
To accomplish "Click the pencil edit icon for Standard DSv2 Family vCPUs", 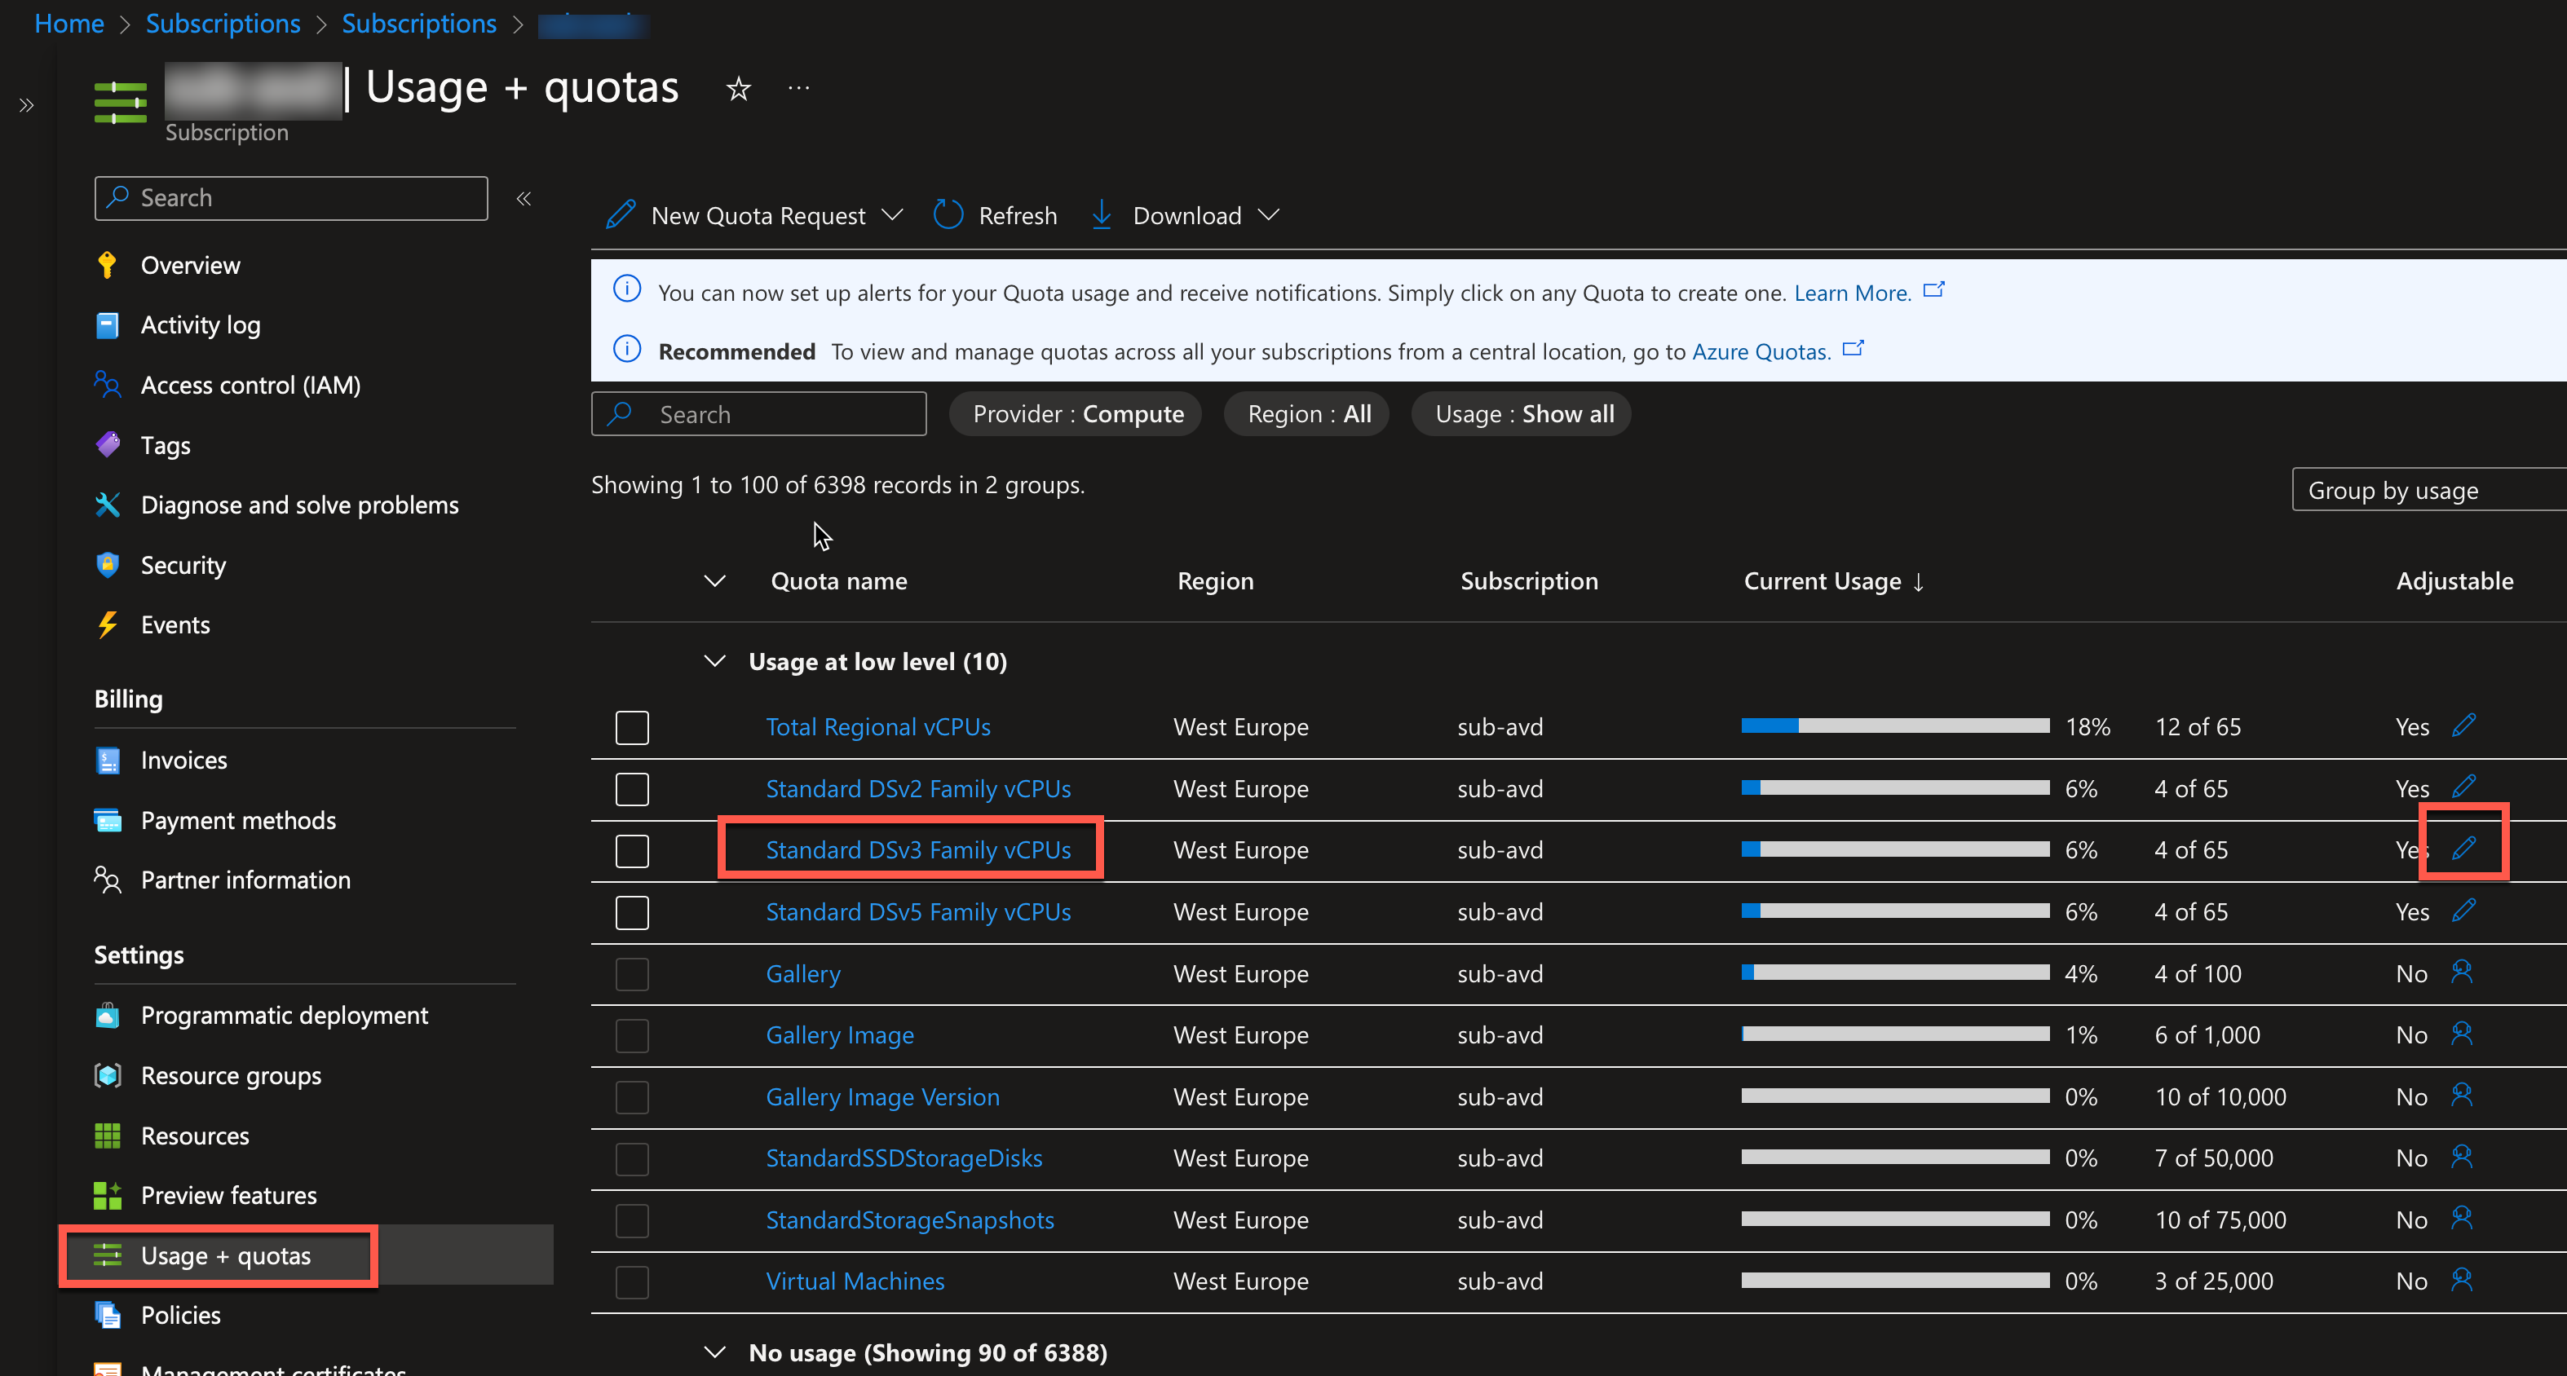I will tap(2463, 786).
